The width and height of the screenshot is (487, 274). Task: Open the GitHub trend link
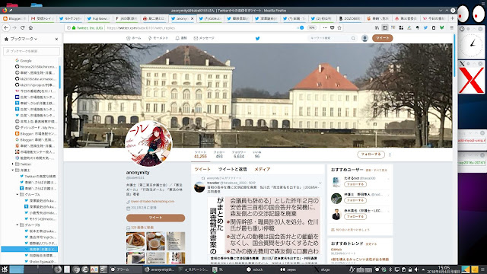336,250
